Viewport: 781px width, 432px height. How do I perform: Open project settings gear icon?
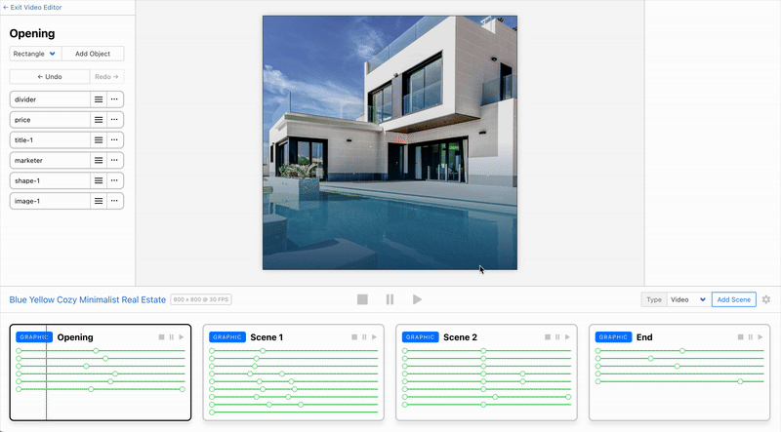tap(765, 299)
